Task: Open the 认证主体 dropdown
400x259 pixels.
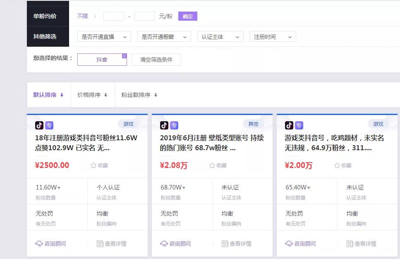Action: pos(220,36)
